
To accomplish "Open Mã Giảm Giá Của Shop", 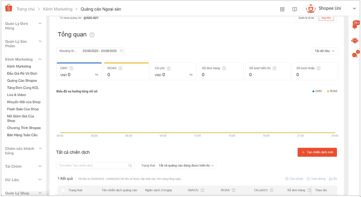I will [20, 119].
